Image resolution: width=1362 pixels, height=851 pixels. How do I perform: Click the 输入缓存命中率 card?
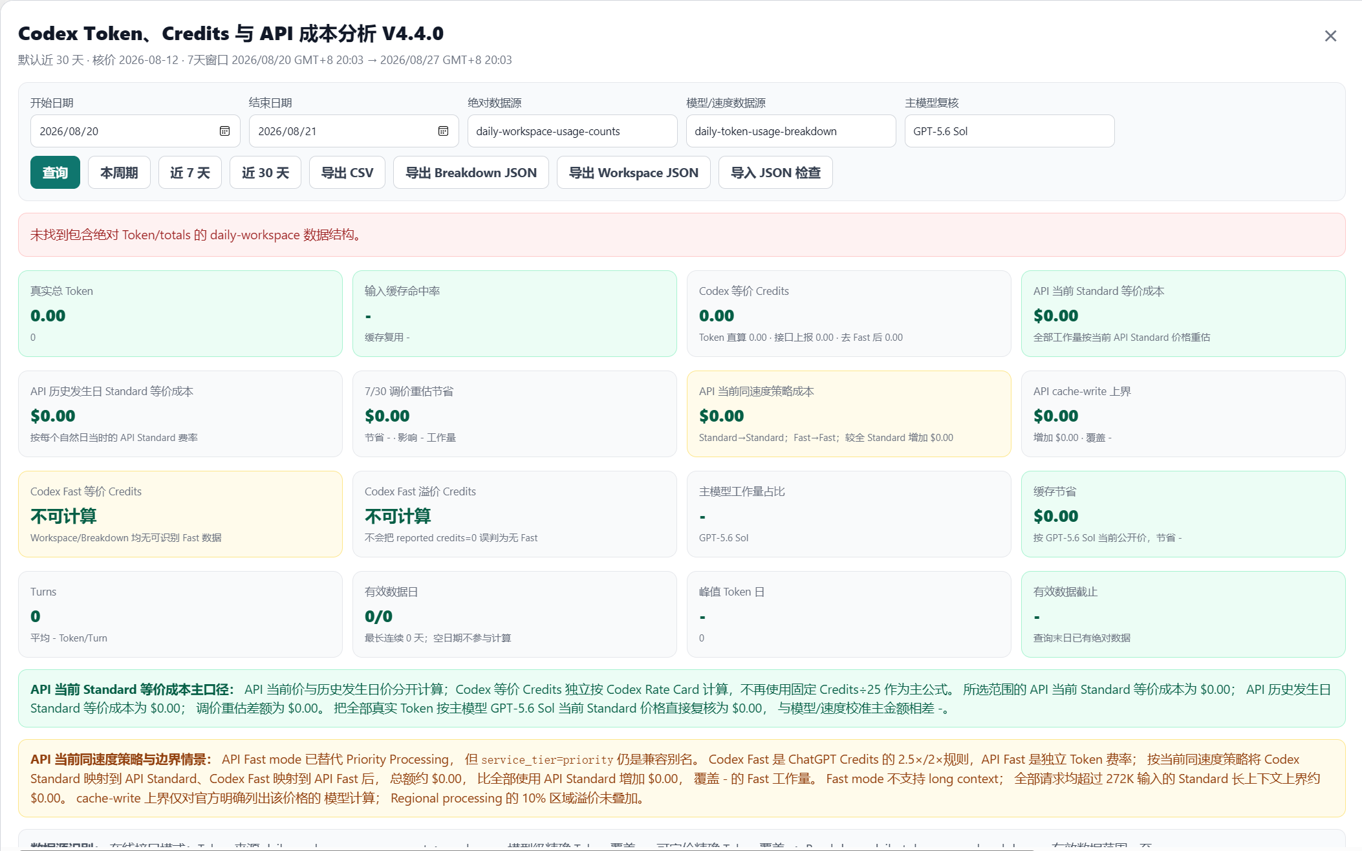click(x=515, y=314)
